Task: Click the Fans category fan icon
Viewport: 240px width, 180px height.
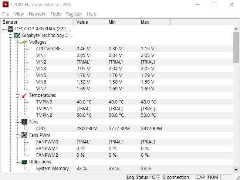Action: coord(24,122)
